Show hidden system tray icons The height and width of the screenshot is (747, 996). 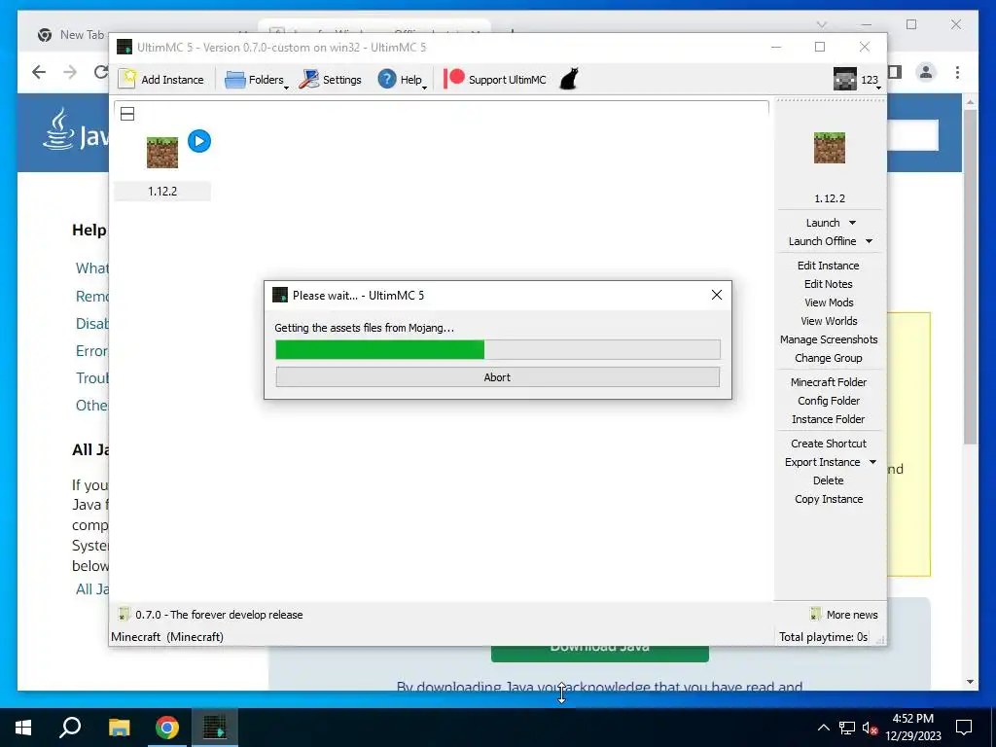tap(823, 728)
